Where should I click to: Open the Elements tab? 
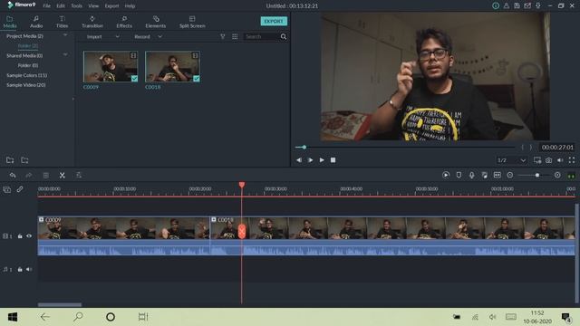[x=155, y=22]
